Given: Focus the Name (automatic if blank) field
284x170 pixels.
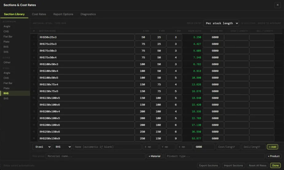Looking at the screenshot, I should point(107,147).
